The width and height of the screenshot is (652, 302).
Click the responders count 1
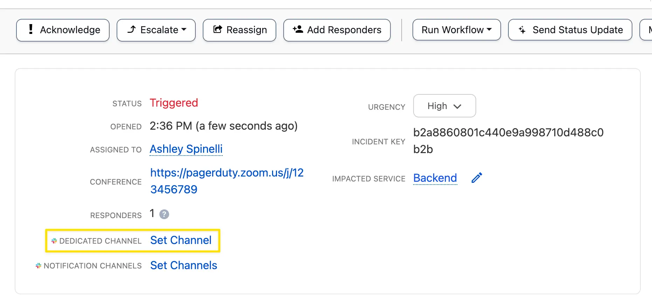click(x=152, y=213)
